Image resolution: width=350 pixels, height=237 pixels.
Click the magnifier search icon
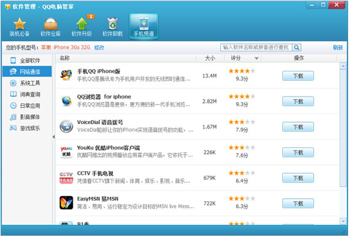pos(297,48)
